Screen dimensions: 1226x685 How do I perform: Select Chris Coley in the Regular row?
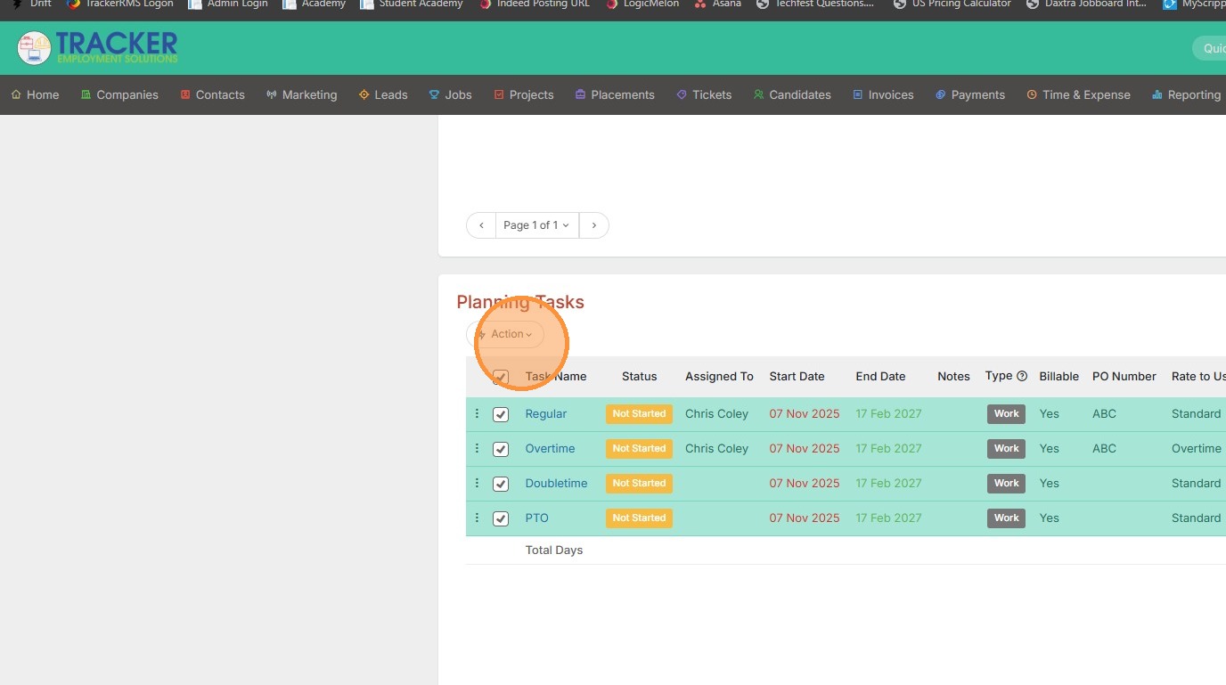[x=716, y=413]
